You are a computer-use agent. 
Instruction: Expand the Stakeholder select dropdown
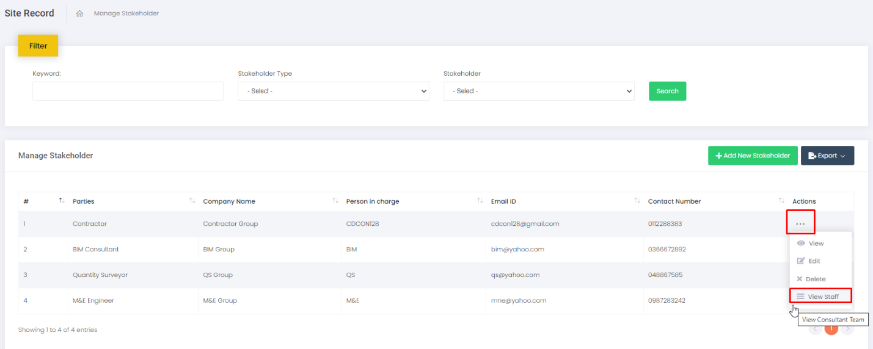pos(539,91)
